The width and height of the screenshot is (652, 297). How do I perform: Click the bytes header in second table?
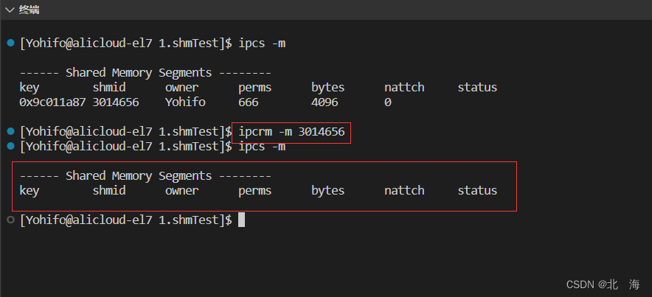[328, 191]
